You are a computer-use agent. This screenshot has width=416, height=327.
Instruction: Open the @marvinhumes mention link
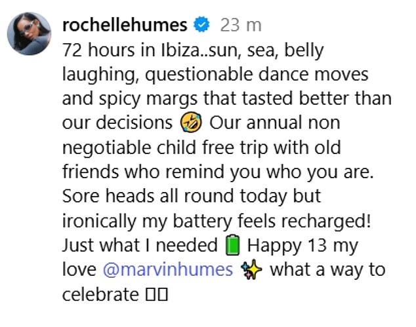167,269
